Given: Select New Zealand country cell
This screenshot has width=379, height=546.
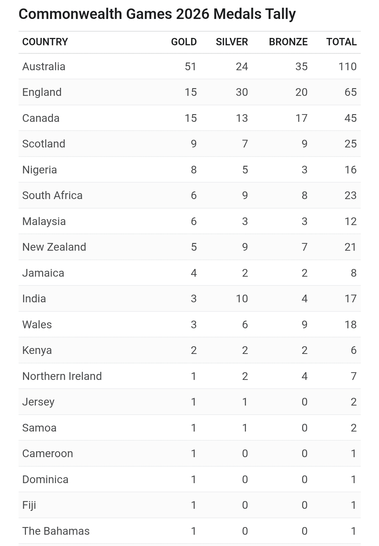Looking at the screenshot, I should (x=54, y=247).
